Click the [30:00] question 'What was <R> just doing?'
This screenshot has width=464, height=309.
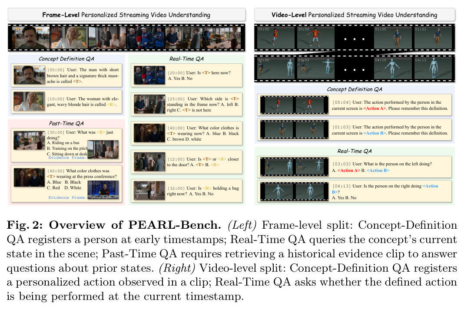click(x=80, y=135)
